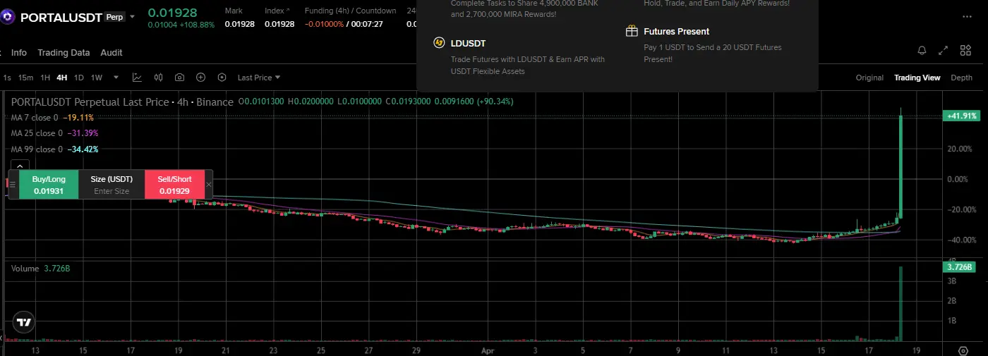Viewport: 988px width, 356px height.
Task: Open price alerts via the bell icon
Action: click(922, 51)
